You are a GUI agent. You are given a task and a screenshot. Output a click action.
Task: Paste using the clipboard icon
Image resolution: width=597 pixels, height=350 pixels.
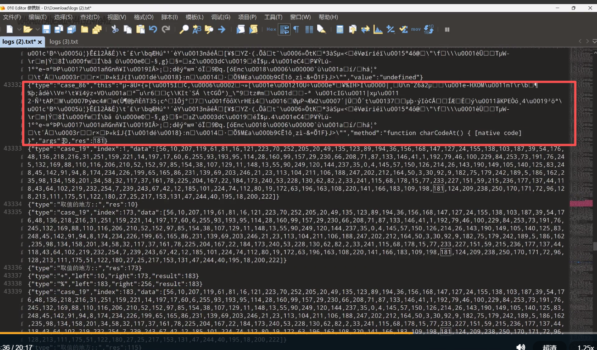[140, 29]
